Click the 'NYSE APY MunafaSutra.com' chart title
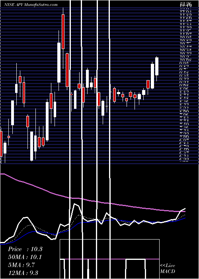The width and height of the screenshot is (199, 279). click(31, 5)
